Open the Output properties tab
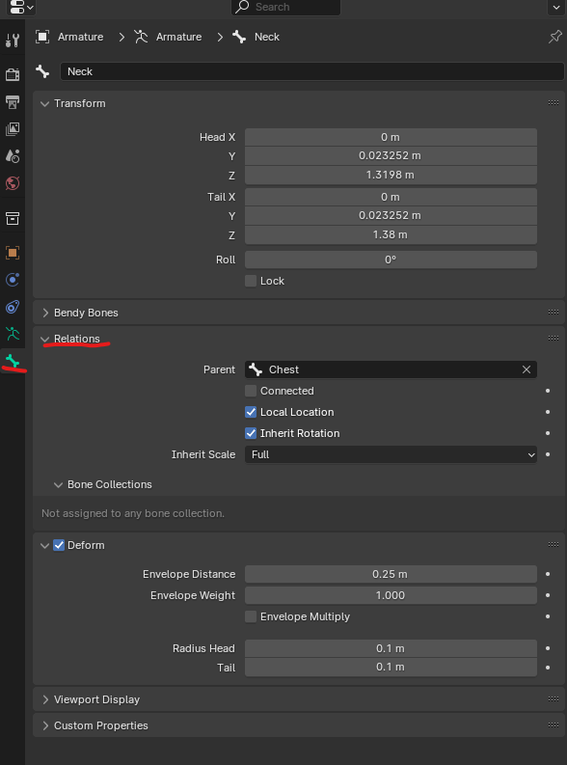 [x=13, y=102]
